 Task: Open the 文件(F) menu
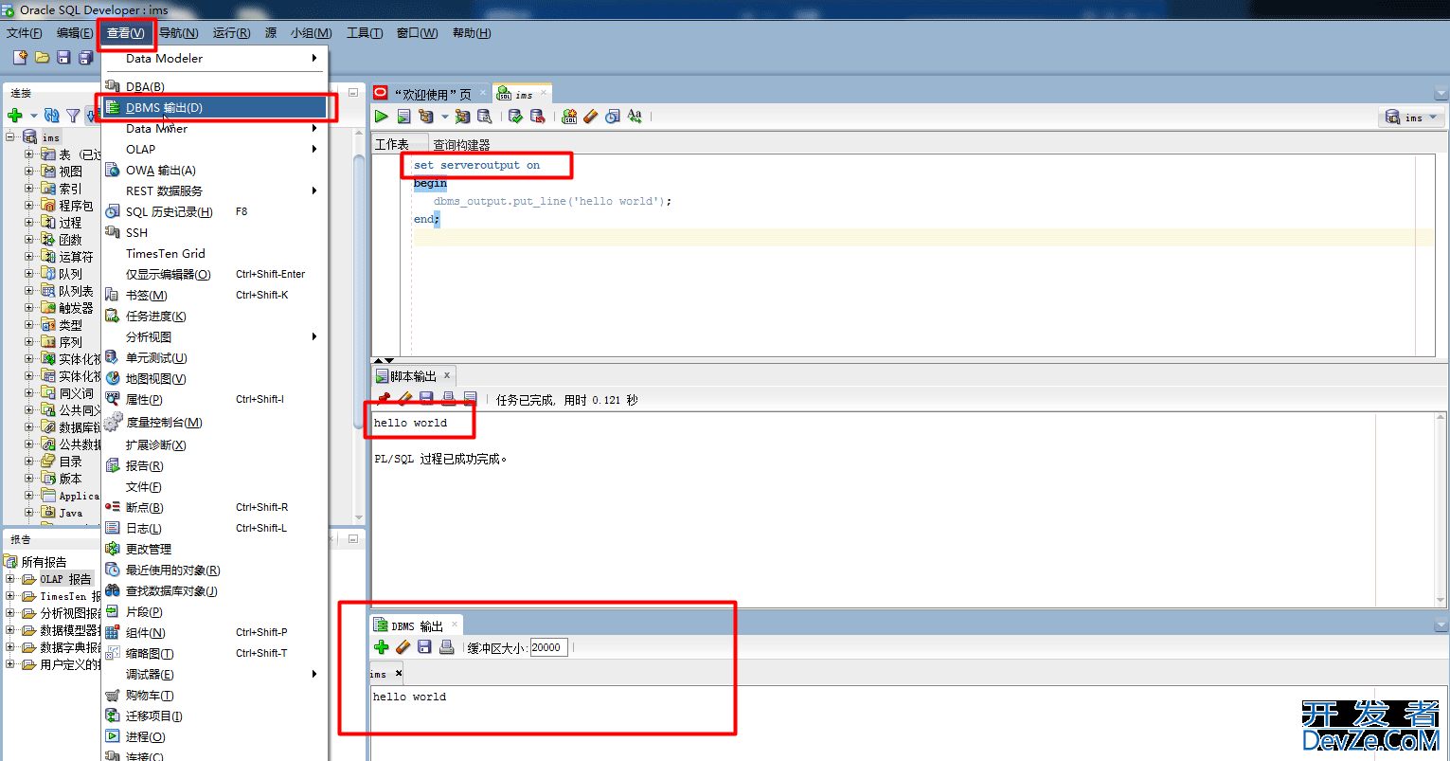25,33
